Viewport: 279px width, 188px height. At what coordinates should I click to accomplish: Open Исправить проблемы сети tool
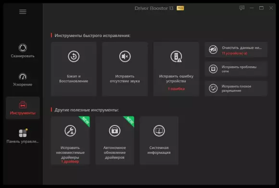236,69
